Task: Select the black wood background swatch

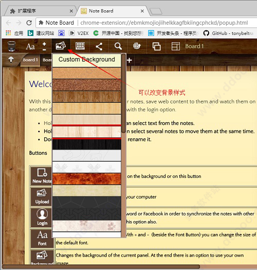Action: coord(86,144)
